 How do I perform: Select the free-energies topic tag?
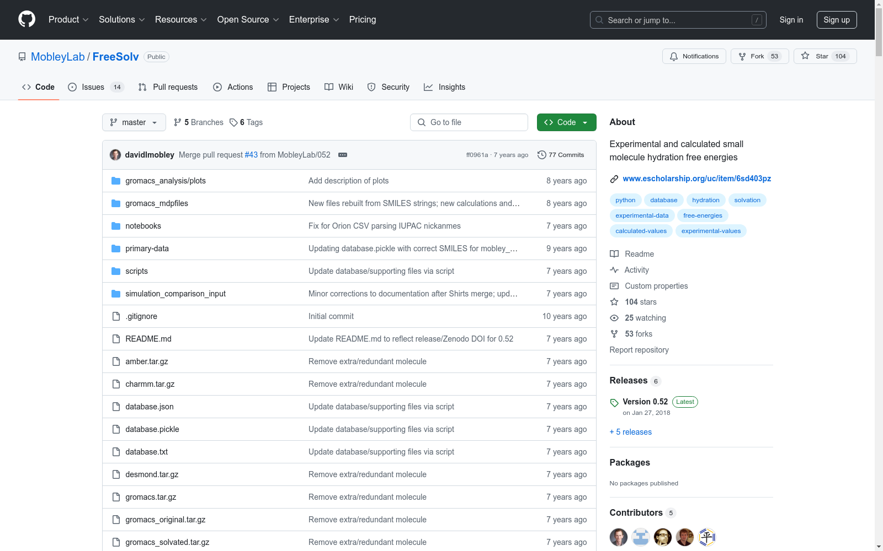(x=703, y=215)
